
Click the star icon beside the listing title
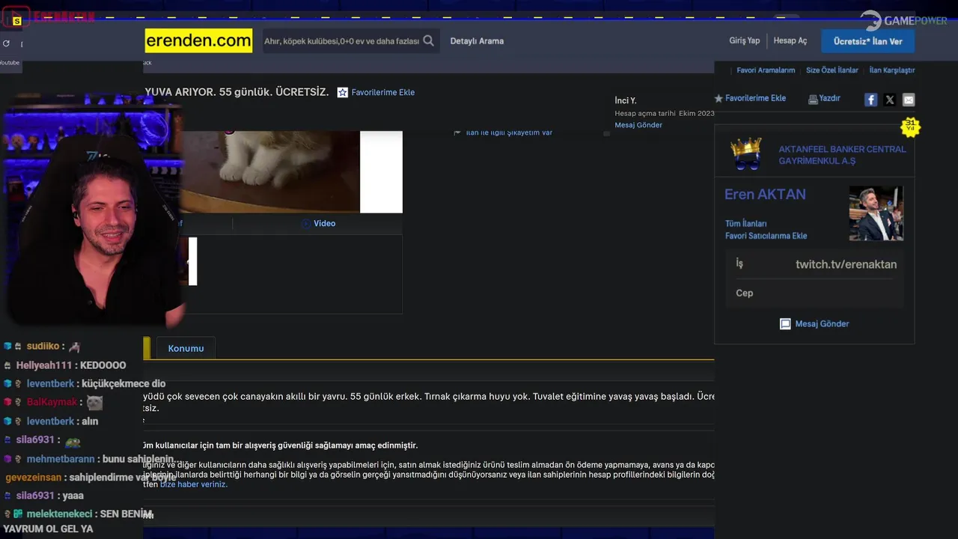(343, 93)
